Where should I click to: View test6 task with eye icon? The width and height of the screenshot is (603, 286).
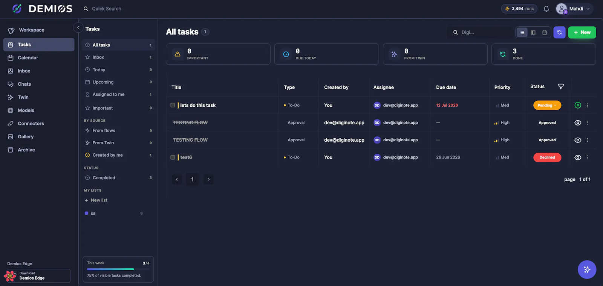[578, 157]
